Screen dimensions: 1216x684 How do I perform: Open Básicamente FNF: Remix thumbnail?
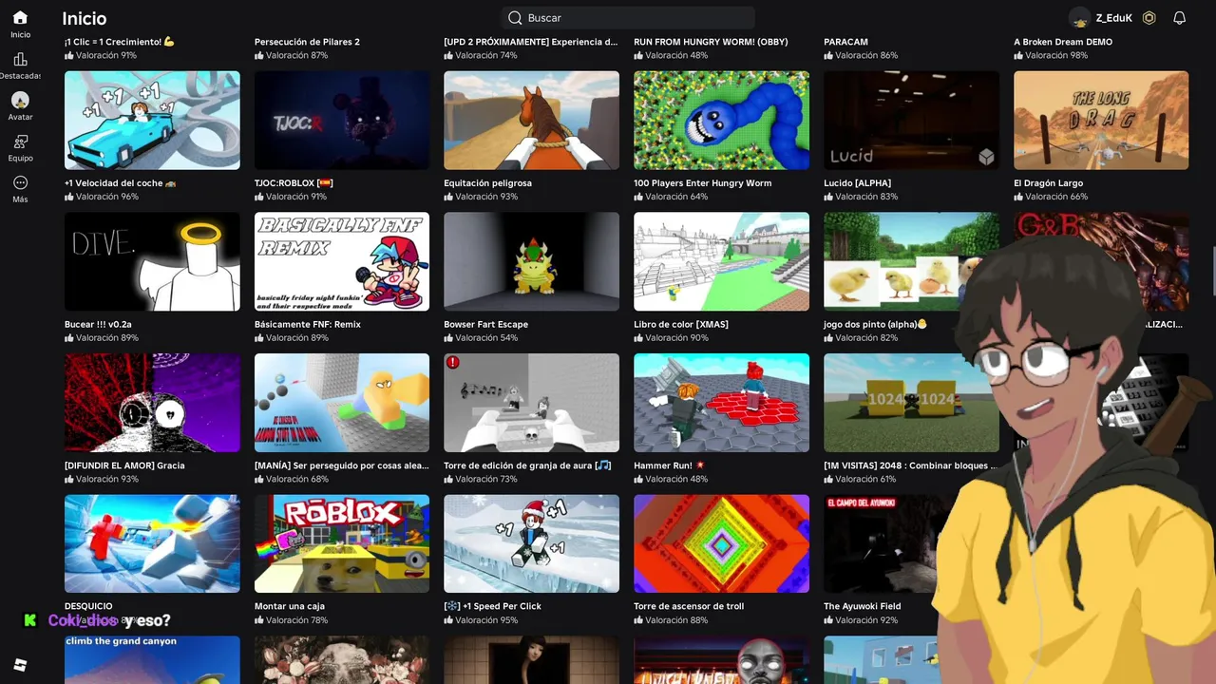click(x=342, y=261)
